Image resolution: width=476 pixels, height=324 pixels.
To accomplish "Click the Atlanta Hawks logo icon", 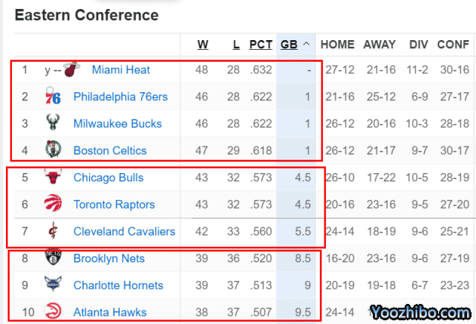I will [x=53, y=312].
